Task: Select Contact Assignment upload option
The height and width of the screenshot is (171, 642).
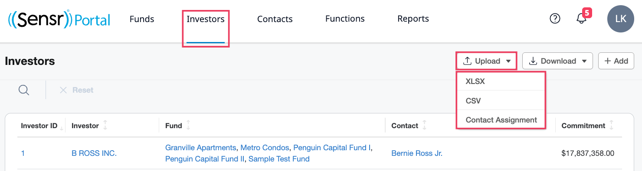Action: click(x=501, y=120)
